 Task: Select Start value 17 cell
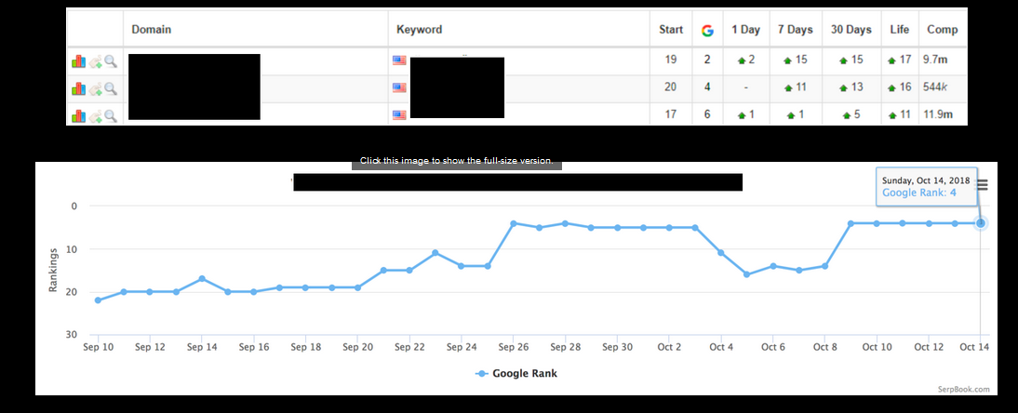click(671, 114)
